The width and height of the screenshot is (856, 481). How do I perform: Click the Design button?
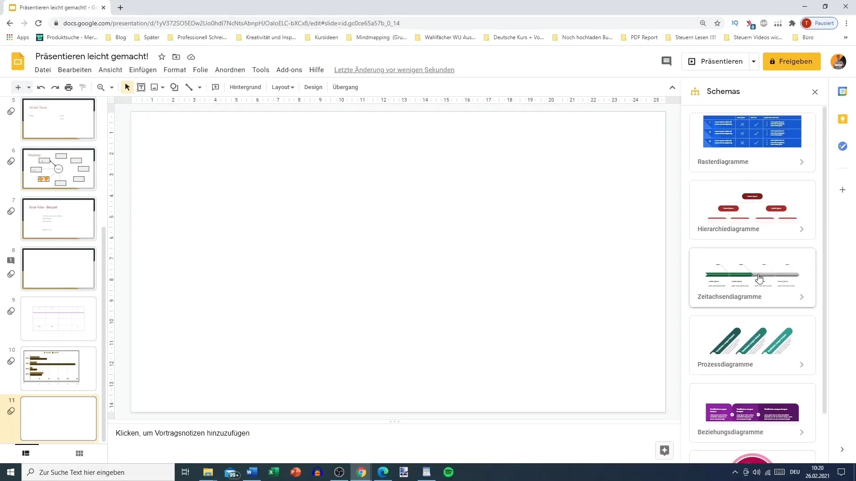click(313, 87)
